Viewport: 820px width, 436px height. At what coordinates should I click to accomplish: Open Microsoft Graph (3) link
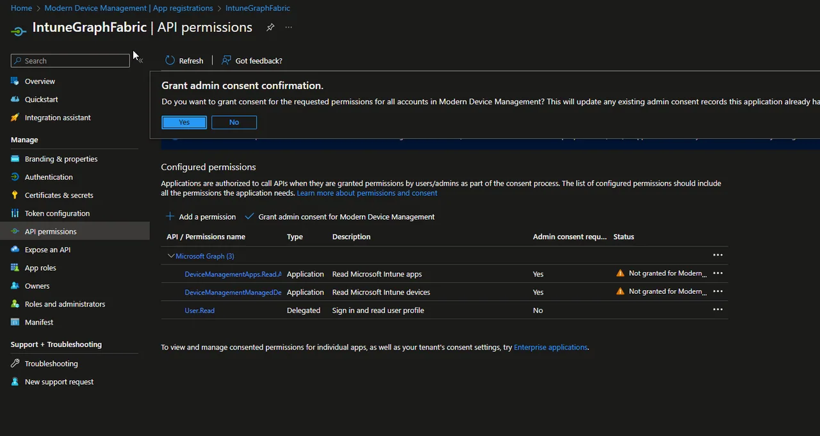(205, 256)
